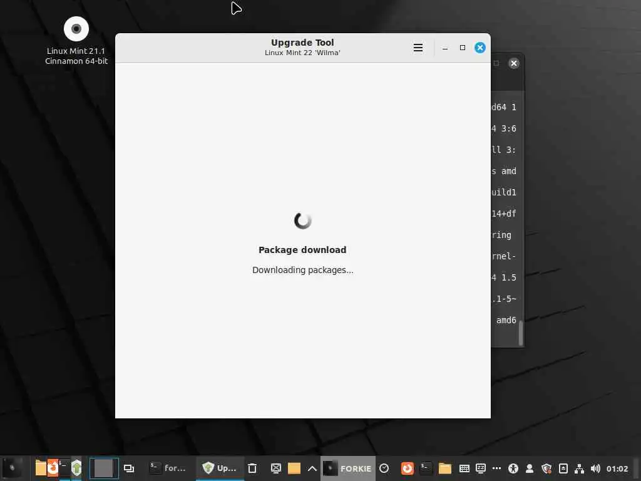Switch to the 'for...' terminal taskbar item
641x481 pixels.
[168, 468]
